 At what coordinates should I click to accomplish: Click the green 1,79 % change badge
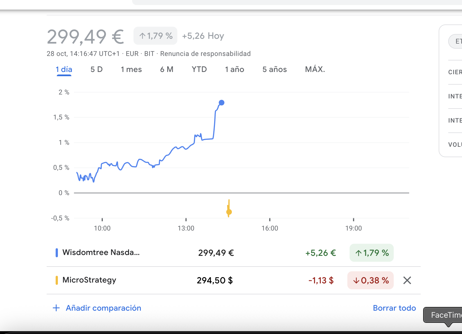click(371, 253)
